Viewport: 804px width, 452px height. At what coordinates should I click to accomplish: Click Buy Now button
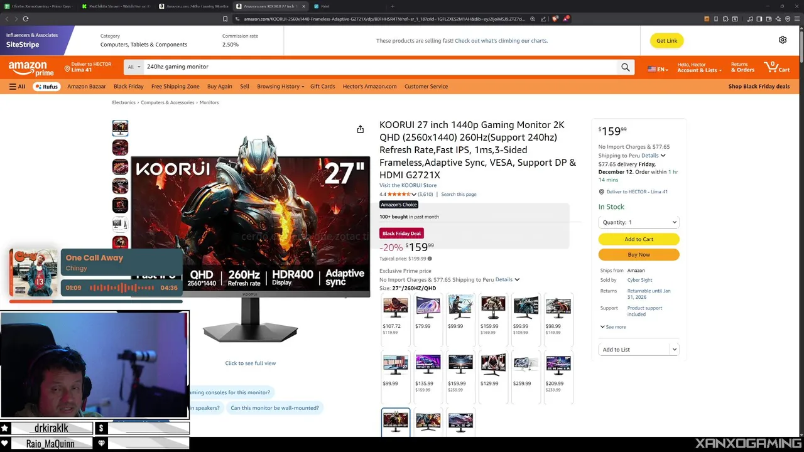(x=639, y=254)
